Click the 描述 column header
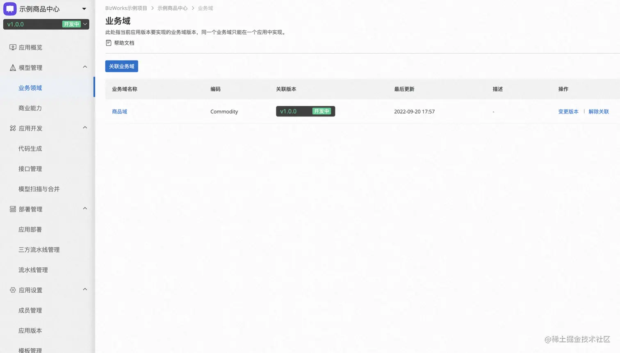Viewport: 620px width, 353px height. pyautogui.click(x=497, y=89)
